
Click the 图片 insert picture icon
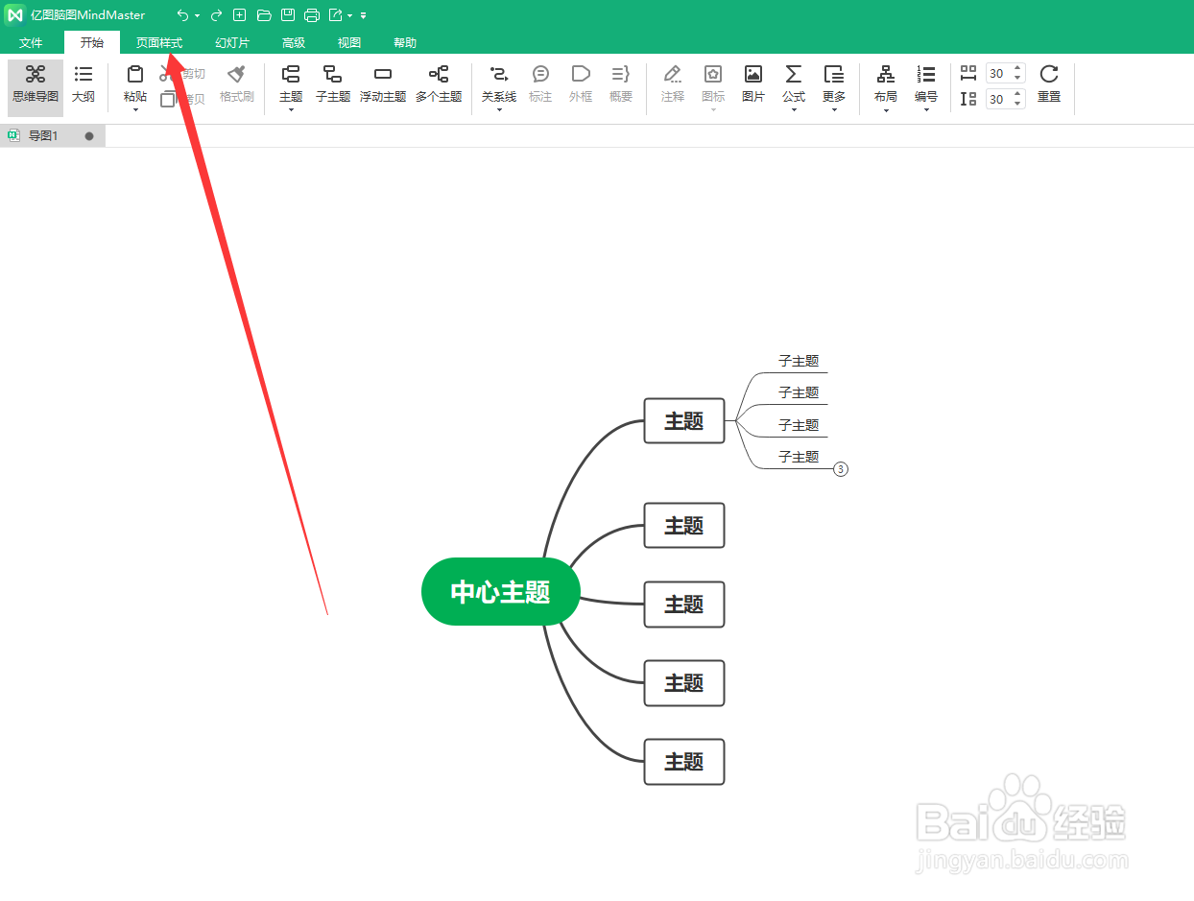coord(753,75)
